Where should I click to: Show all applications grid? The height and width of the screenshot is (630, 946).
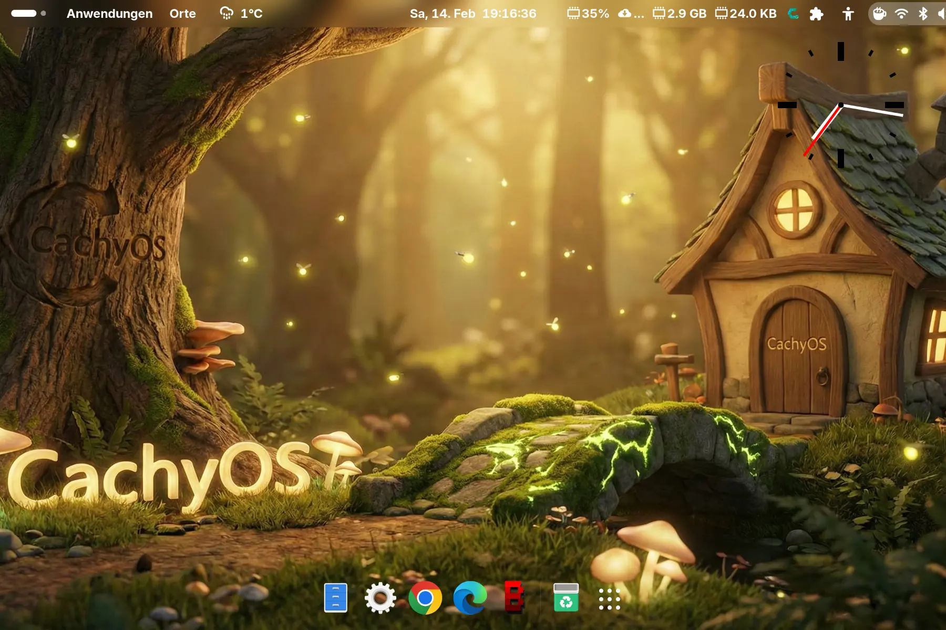[x=610, y=599]
